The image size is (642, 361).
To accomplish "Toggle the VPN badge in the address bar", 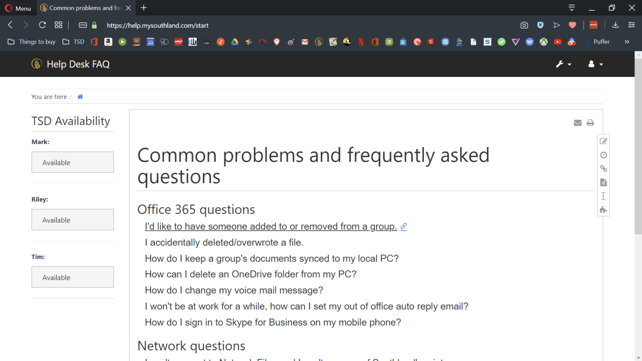I will pos(83,25).
